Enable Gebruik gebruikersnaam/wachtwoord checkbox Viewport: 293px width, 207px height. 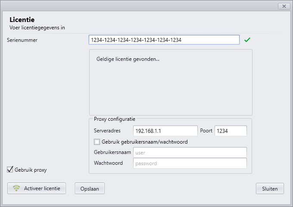click(x=97, y=142)
